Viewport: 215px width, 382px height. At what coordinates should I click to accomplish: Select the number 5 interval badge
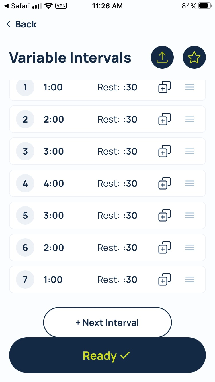click(25, 215)
